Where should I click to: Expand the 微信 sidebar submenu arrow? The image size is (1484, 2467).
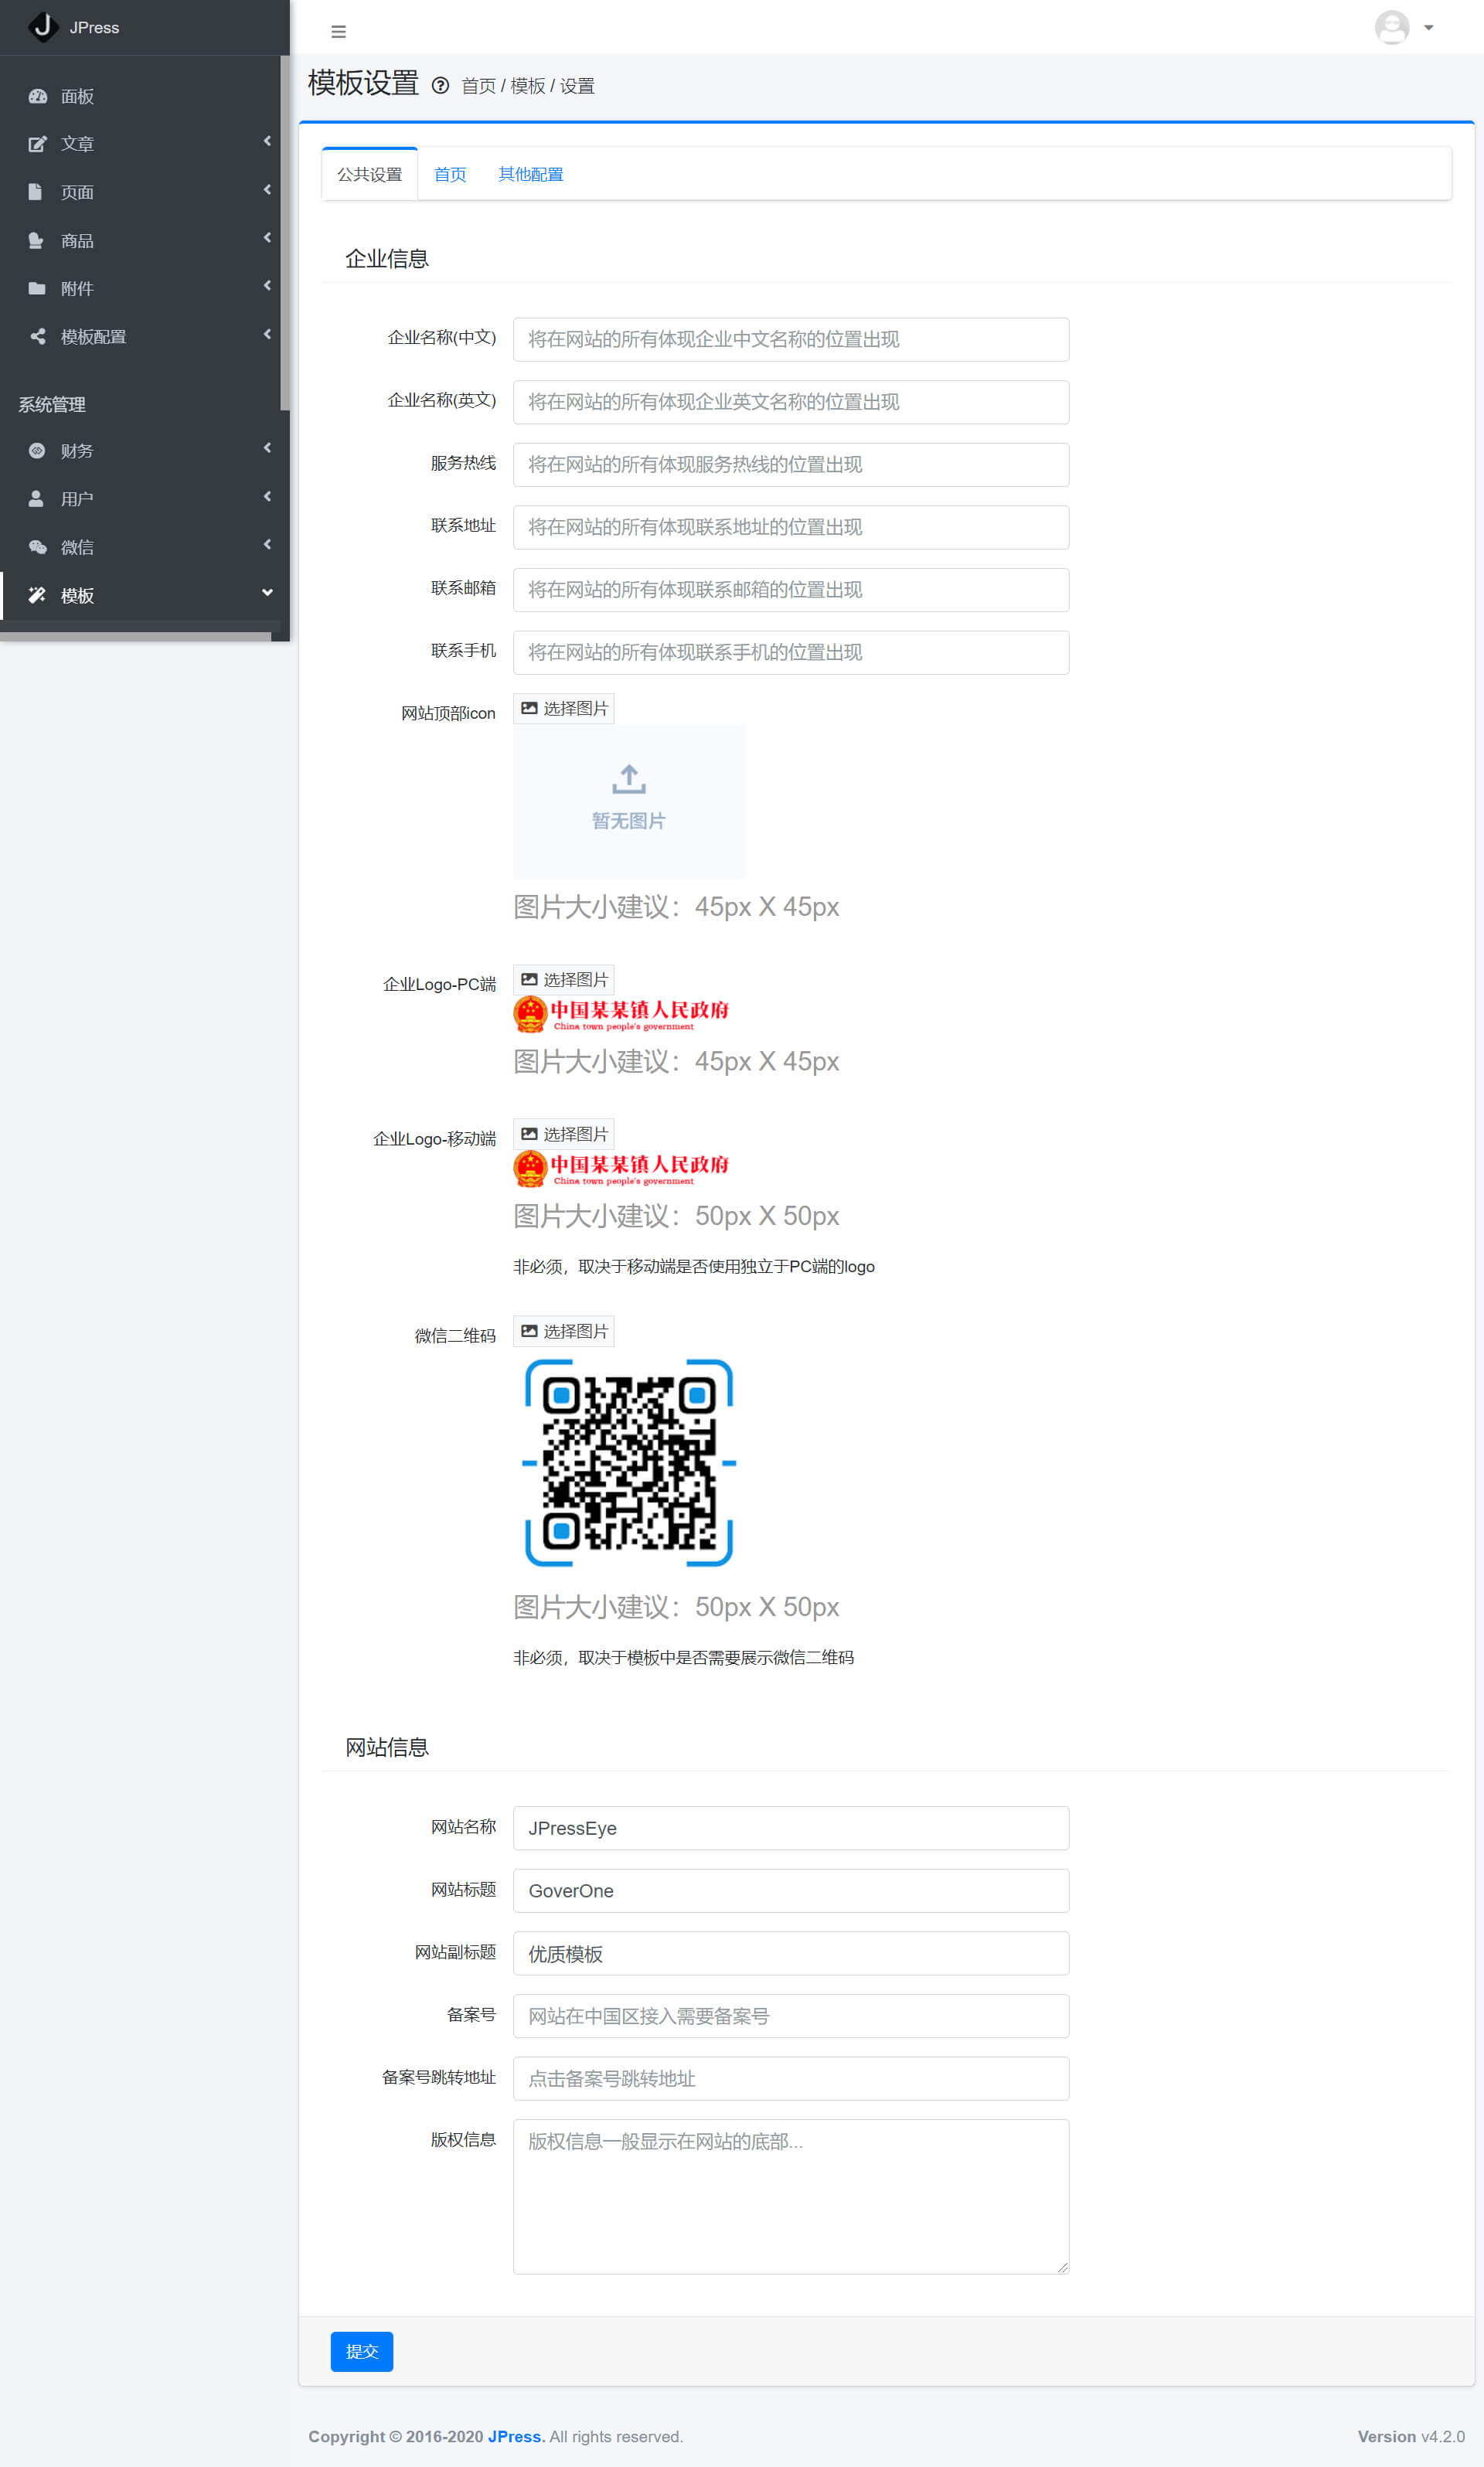(267, 544)
